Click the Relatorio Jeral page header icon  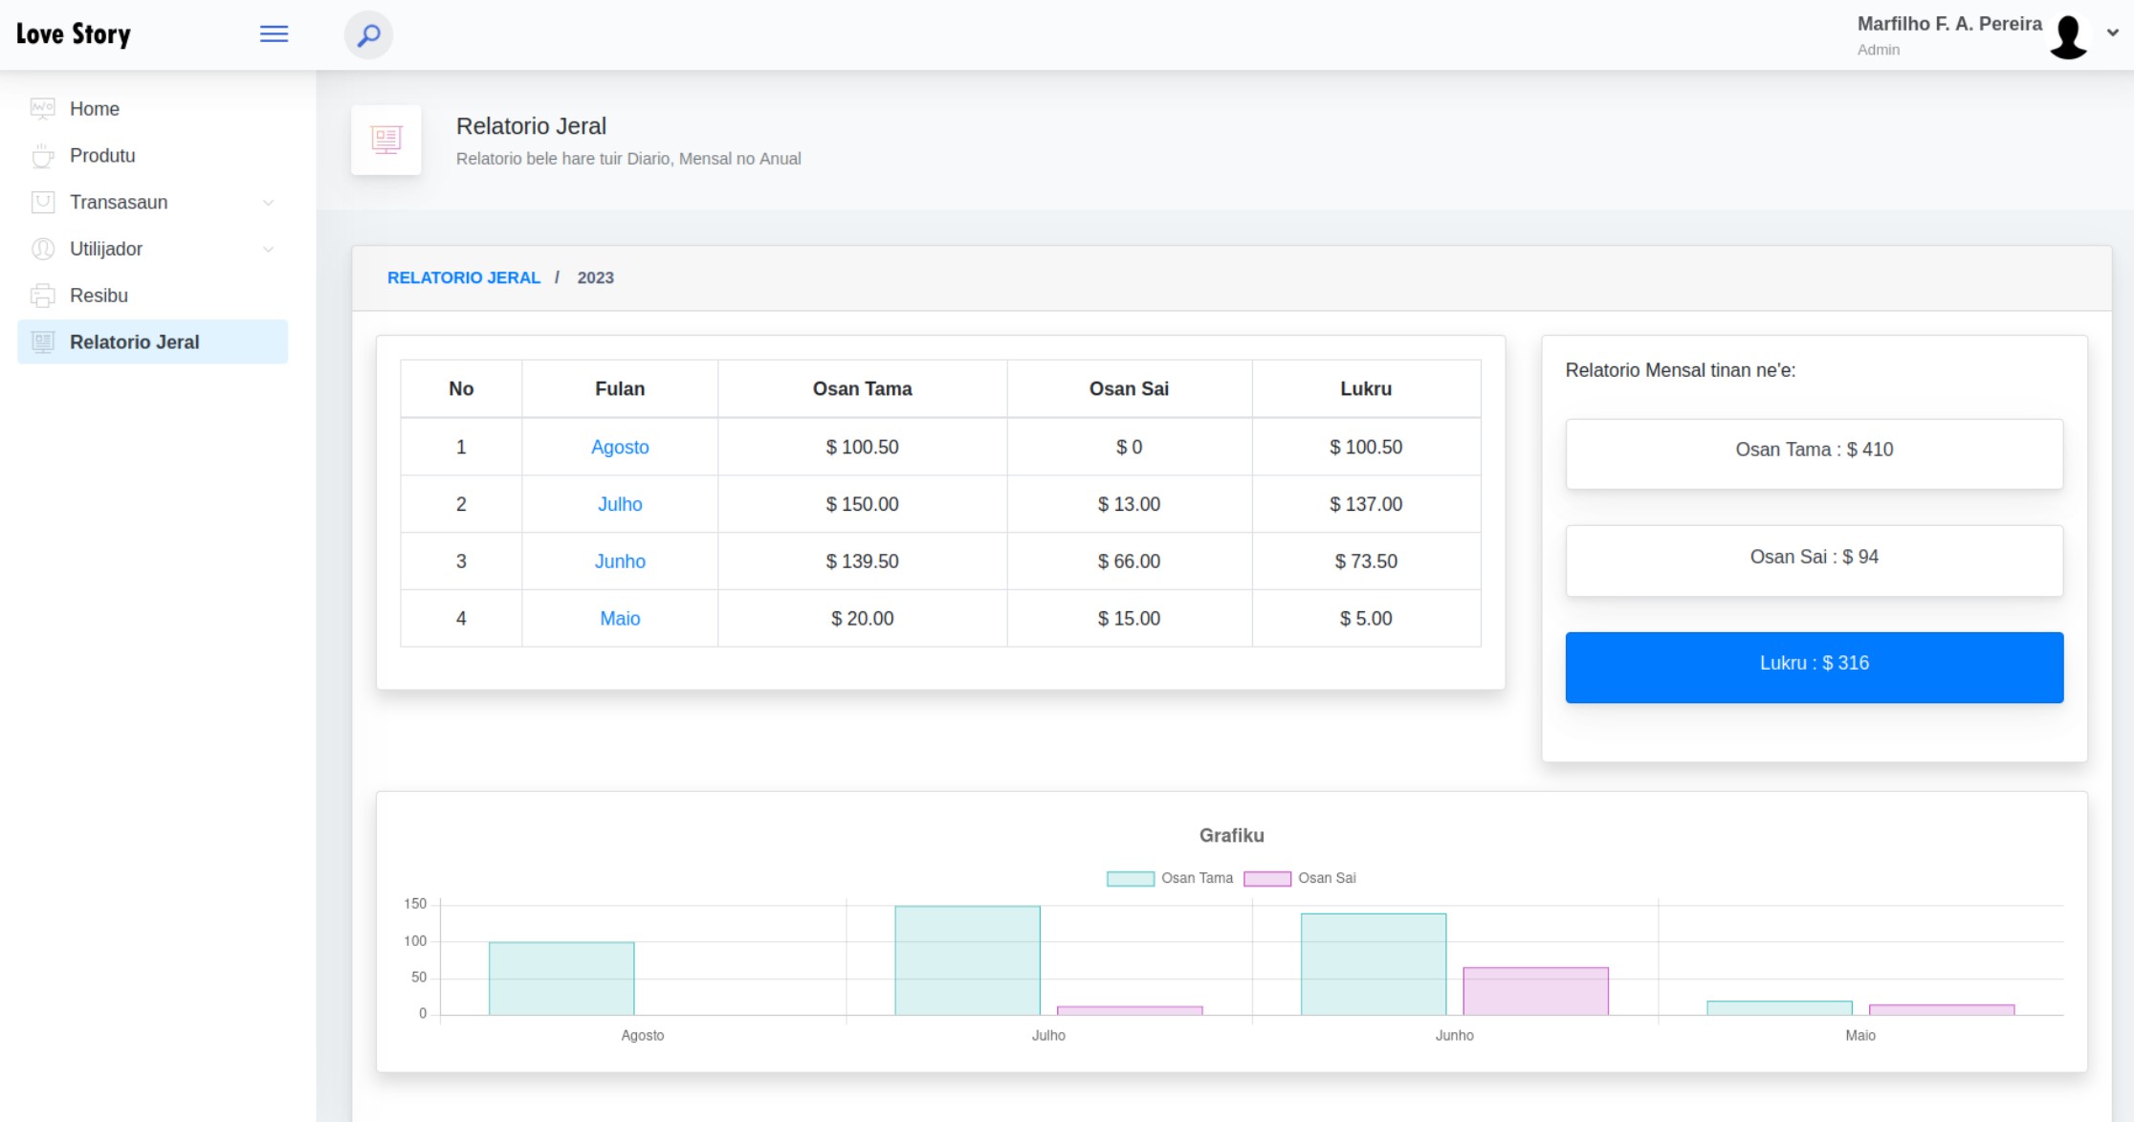click(386, 141)
